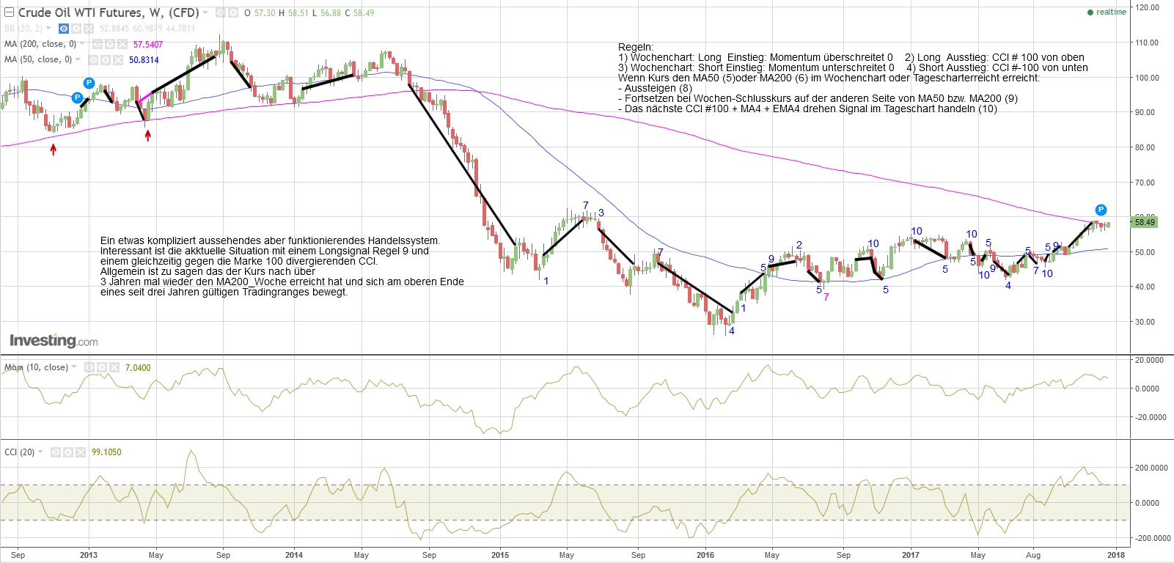Open dropdown arrow beside Mom (10, close)
The width and height of the screenshot is (1174, 563).
73,367
